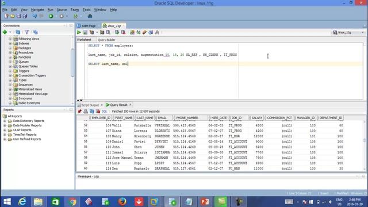Close the Query Result tab
368x207 pixels.
pyautogui.click(x=131, y=105)
